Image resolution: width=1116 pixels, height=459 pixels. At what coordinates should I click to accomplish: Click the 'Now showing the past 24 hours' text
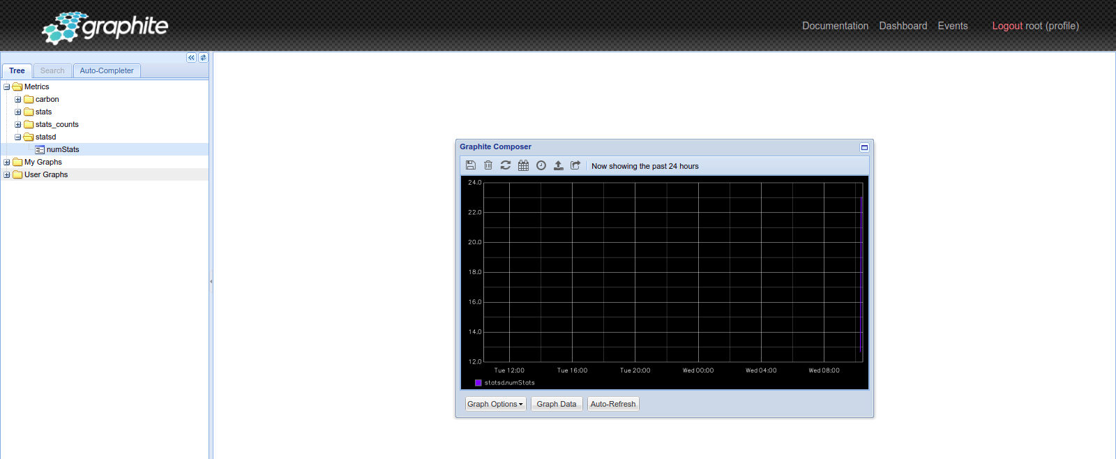645,166
